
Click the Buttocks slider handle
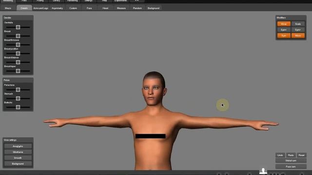[x=18, y=107]
